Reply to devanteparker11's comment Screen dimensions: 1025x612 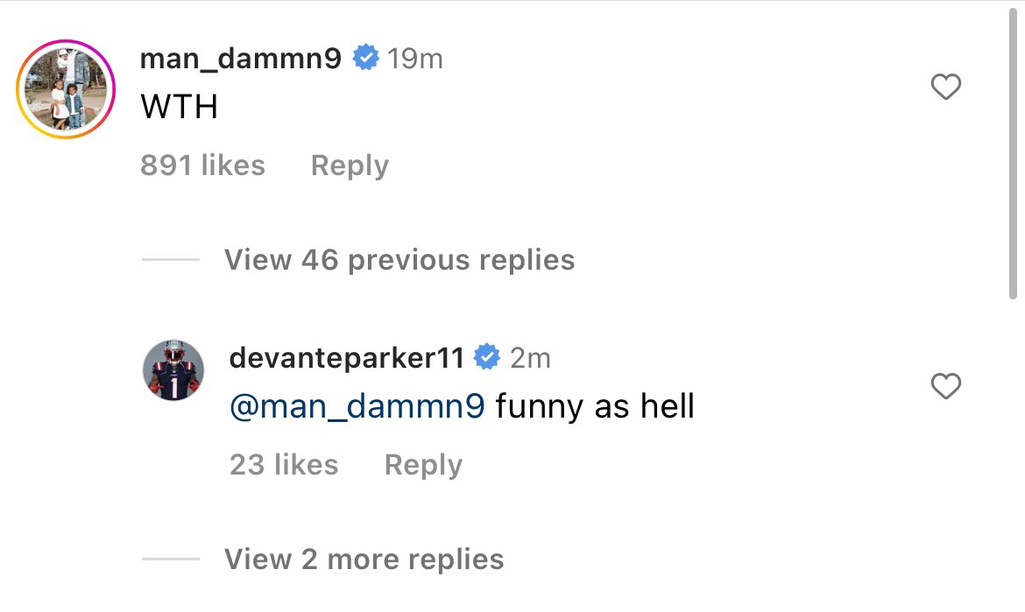pos(423,465)
